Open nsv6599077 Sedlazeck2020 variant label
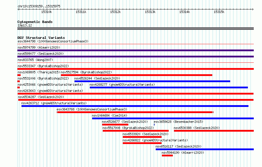 [x=41, y=54]
